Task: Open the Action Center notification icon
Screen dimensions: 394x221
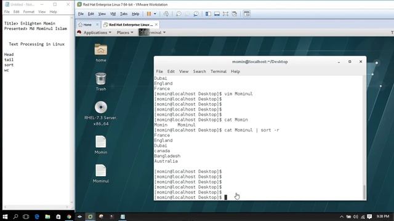Action: point(369,217)
